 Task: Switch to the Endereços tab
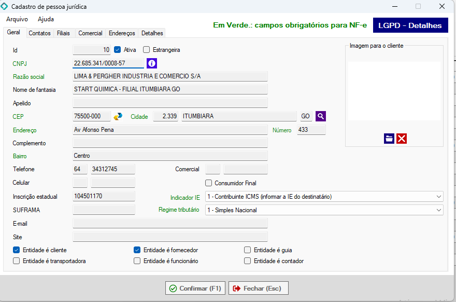[122, 33]
